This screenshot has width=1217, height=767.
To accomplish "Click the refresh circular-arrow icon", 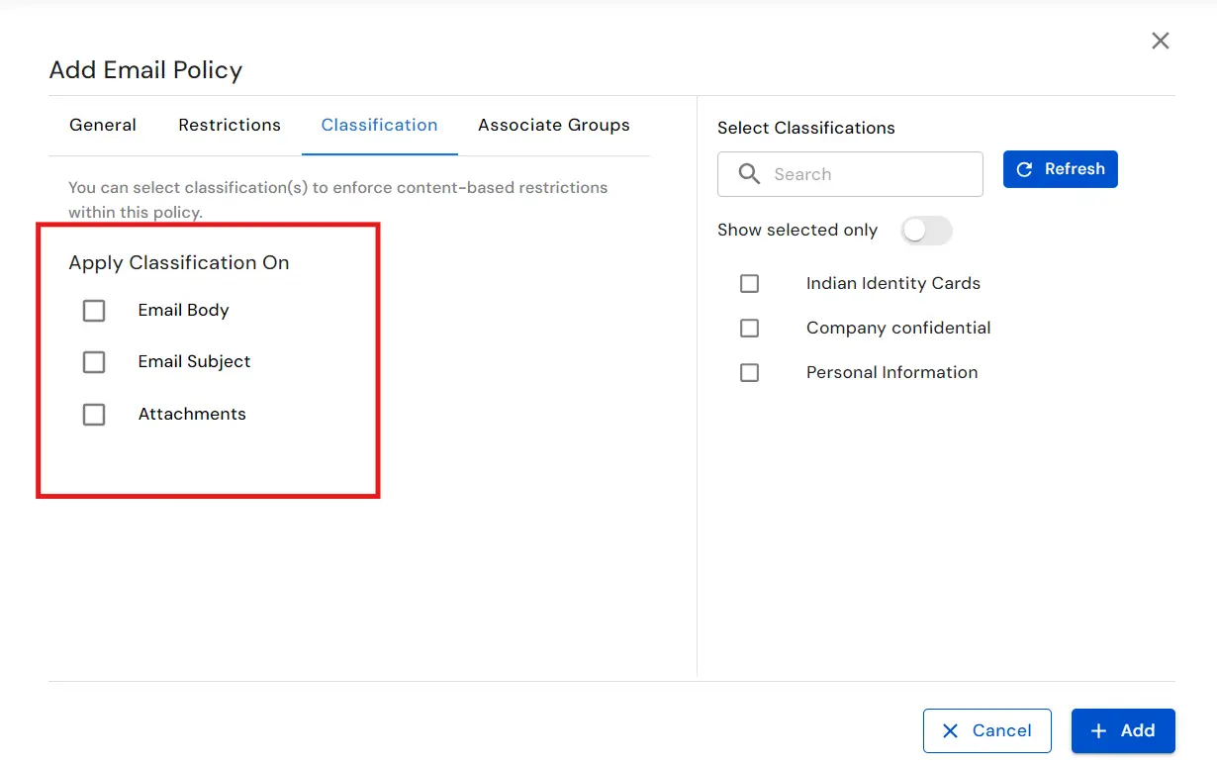I will [x=1024, y=168].
